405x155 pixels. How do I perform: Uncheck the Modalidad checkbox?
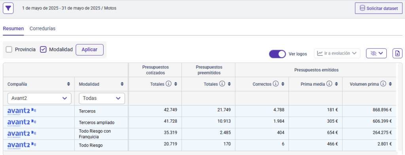tap(43, 50)
